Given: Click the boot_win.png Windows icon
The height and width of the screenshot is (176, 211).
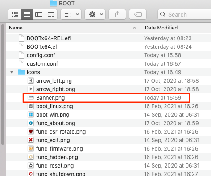Looking at the screenshot, I should (31, 115).
